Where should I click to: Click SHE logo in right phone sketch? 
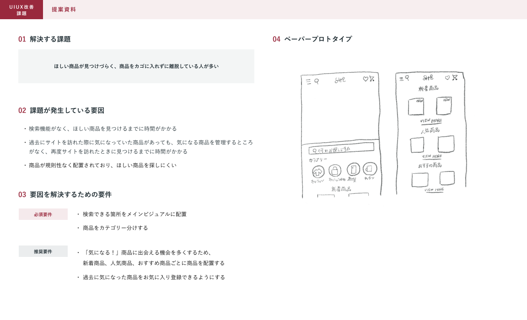tap(428, 78)
